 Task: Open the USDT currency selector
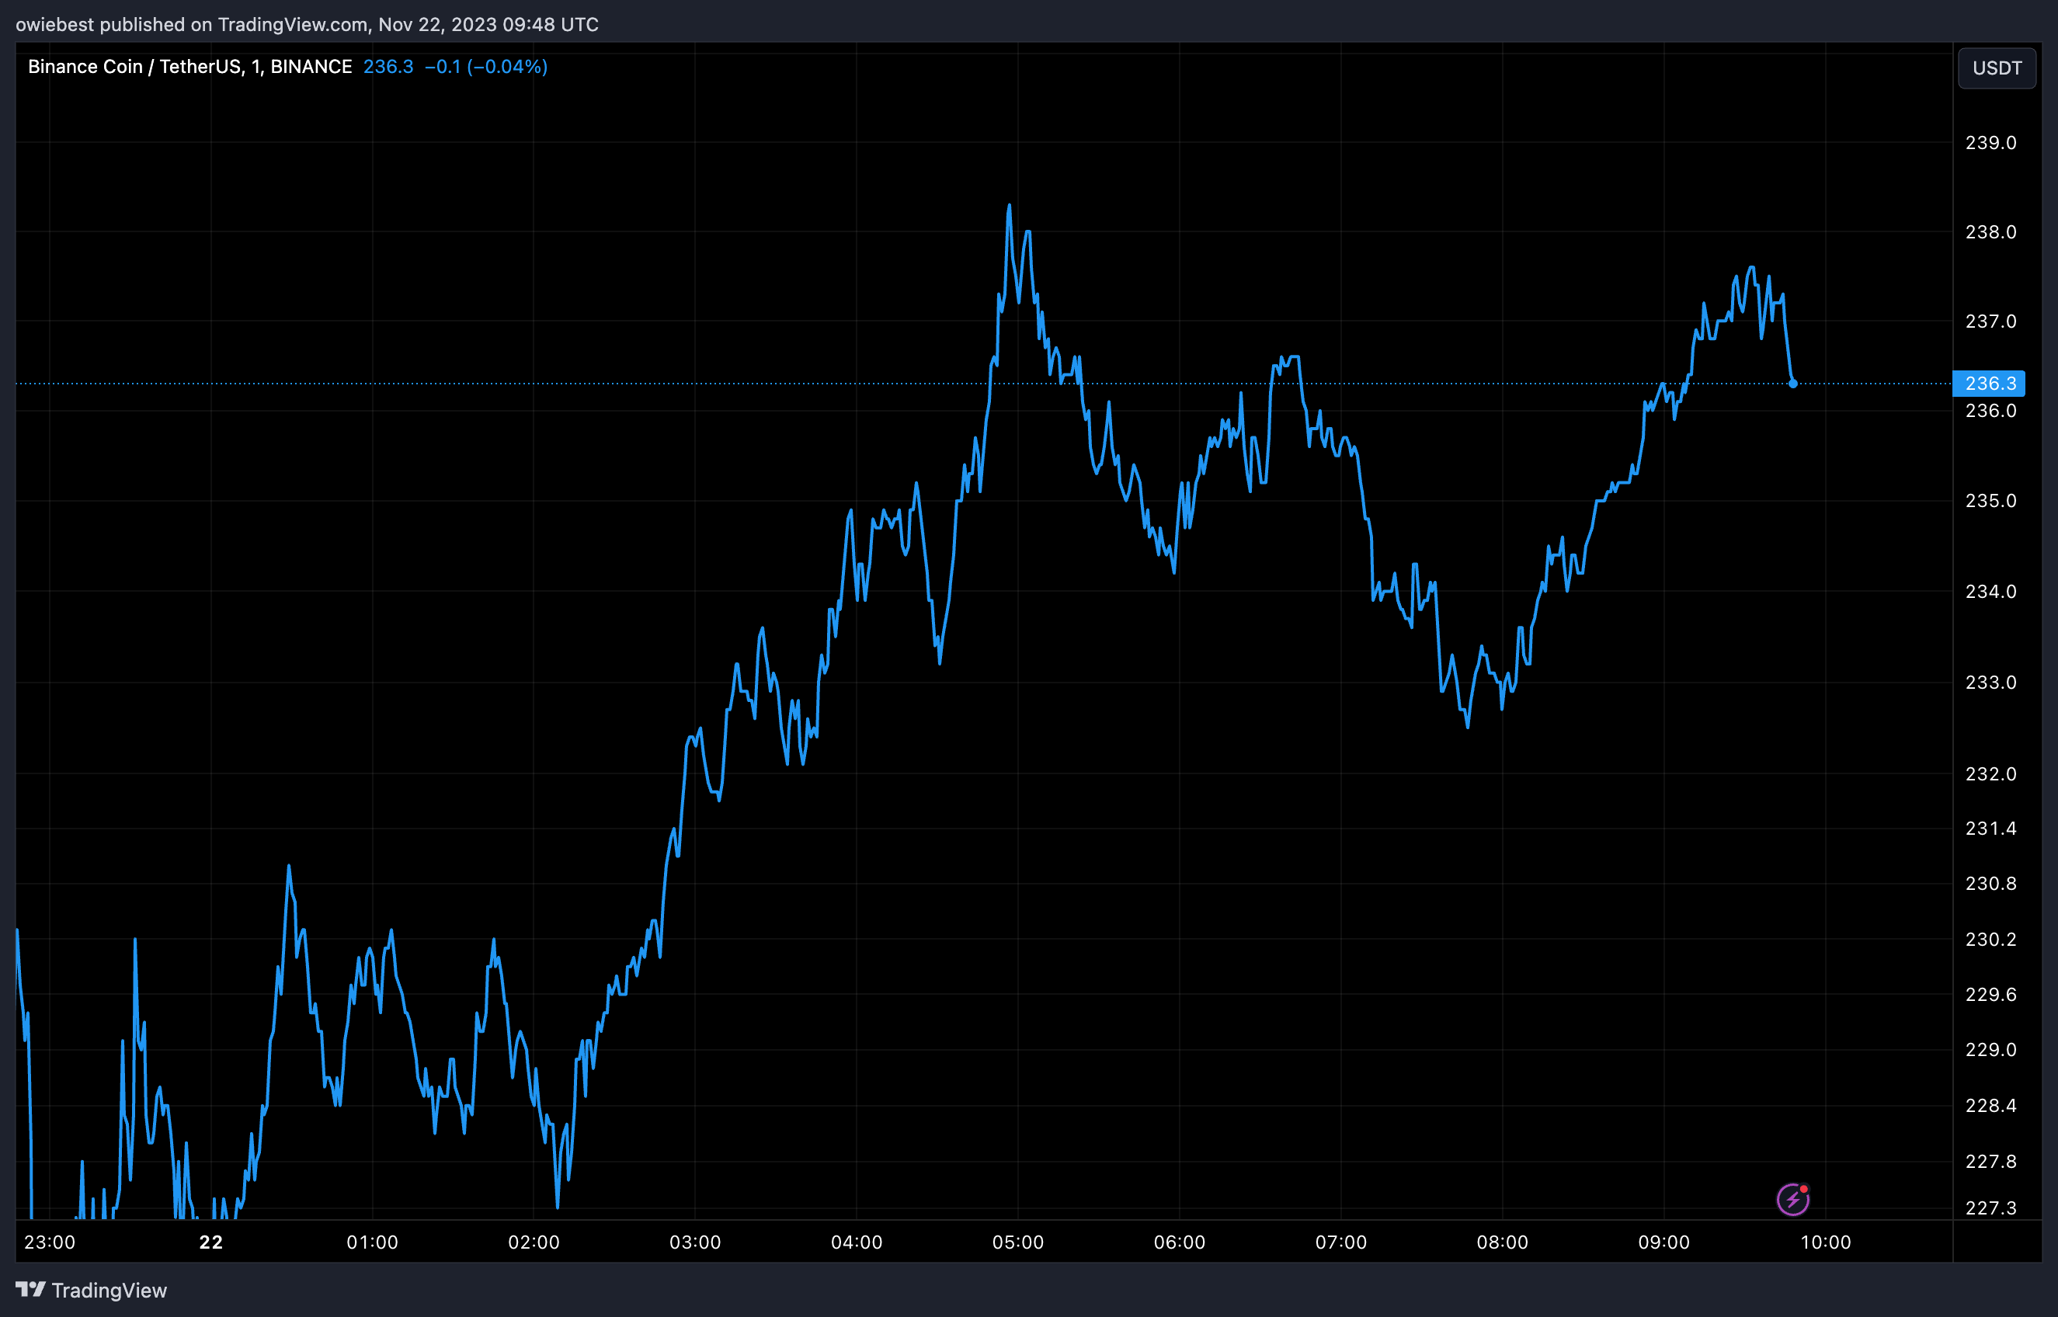click(1997, 68)
